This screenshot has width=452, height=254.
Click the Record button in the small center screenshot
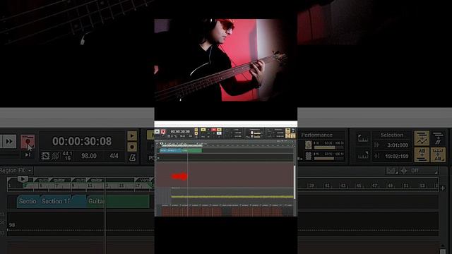(163, 132)
